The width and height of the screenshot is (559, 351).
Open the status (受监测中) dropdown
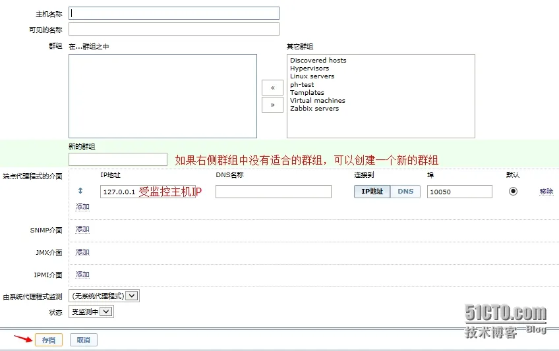pyautogui.click(x=91, y=312)
